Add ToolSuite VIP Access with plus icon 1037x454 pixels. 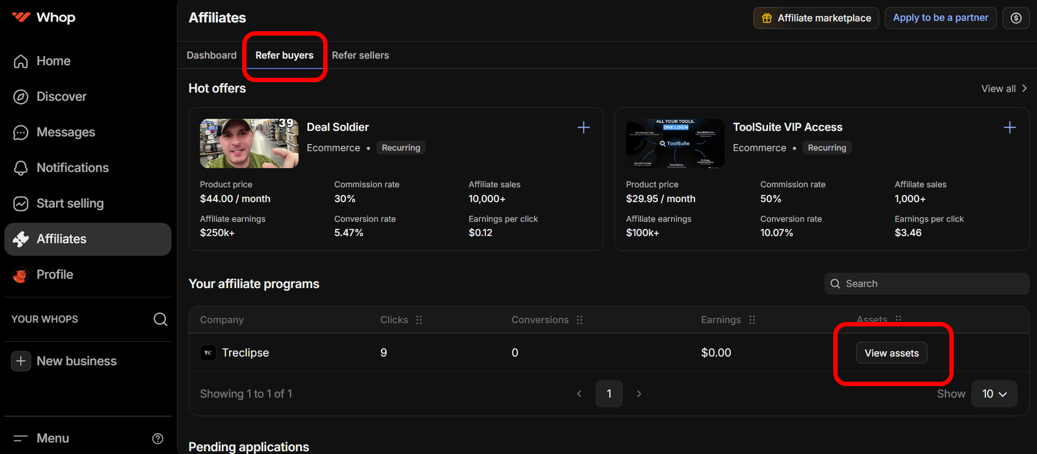pos(1010,128)
